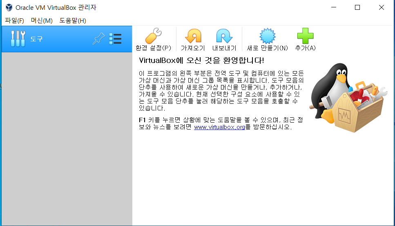This screenshot has width=395, height=226.
Task: Open the 머신(M) menu
Action: [42, 21]
